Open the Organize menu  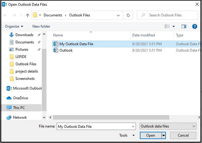(x=14, y=26)
